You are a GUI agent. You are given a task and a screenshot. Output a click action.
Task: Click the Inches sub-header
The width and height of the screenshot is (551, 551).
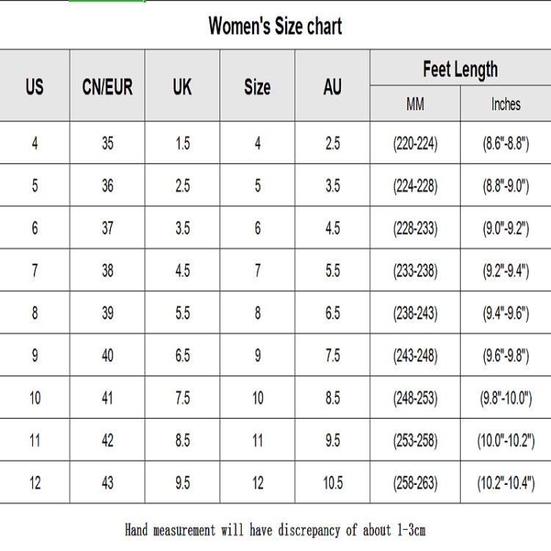click(505, 104)
